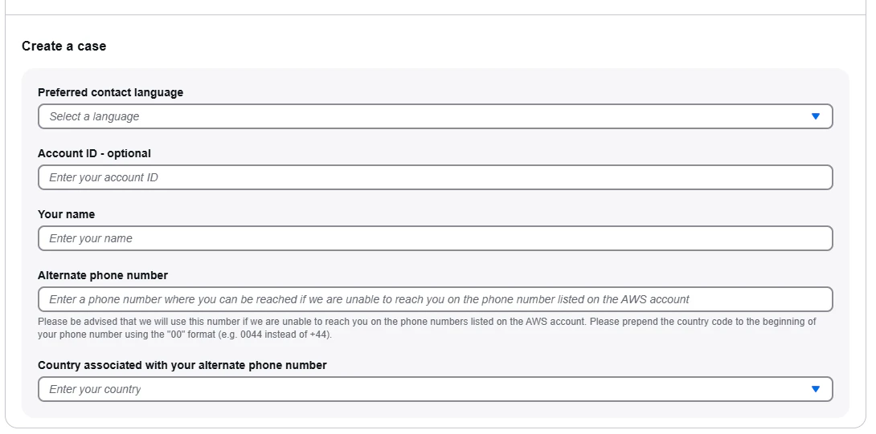Click the 'Enter your name' placeholder text

point(91,238)
